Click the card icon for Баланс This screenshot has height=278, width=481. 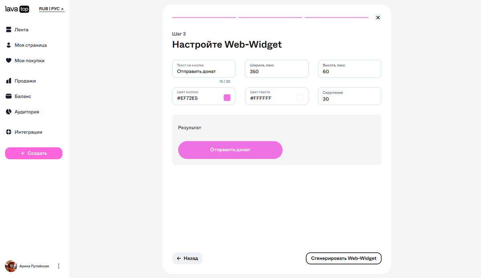point(9,96)
